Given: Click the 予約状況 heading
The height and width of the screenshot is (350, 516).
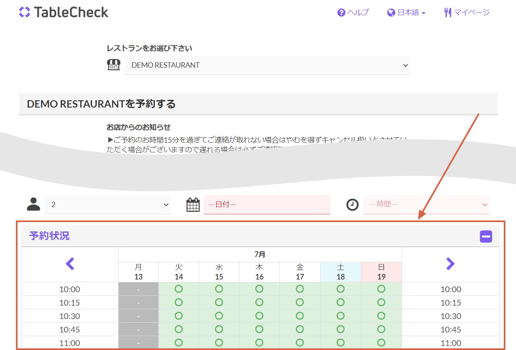Looking at the screenshot, I should point(49,236).
